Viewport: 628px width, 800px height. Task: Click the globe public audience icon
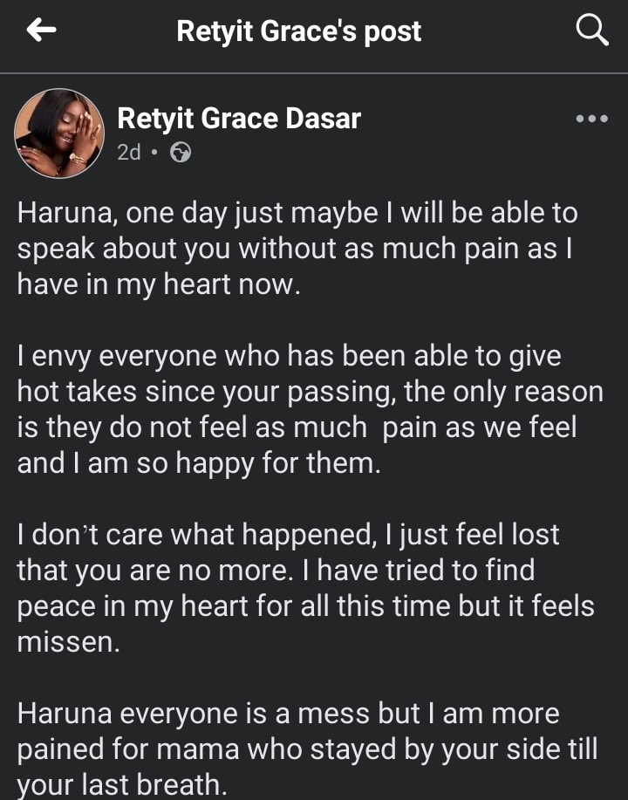(181, 153)
